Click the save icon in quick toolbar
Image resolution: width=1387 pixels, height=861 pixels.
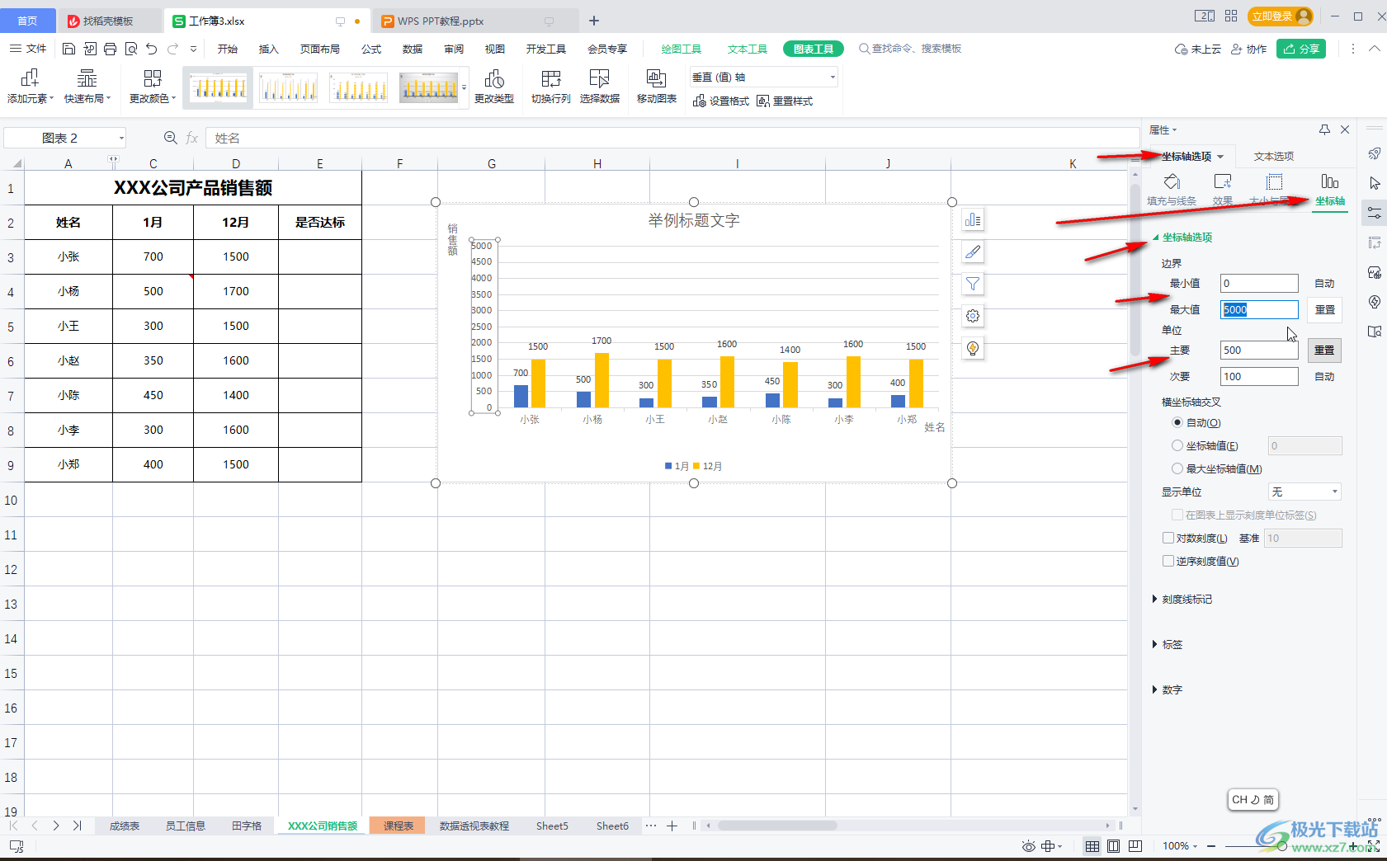pos(68,49)
